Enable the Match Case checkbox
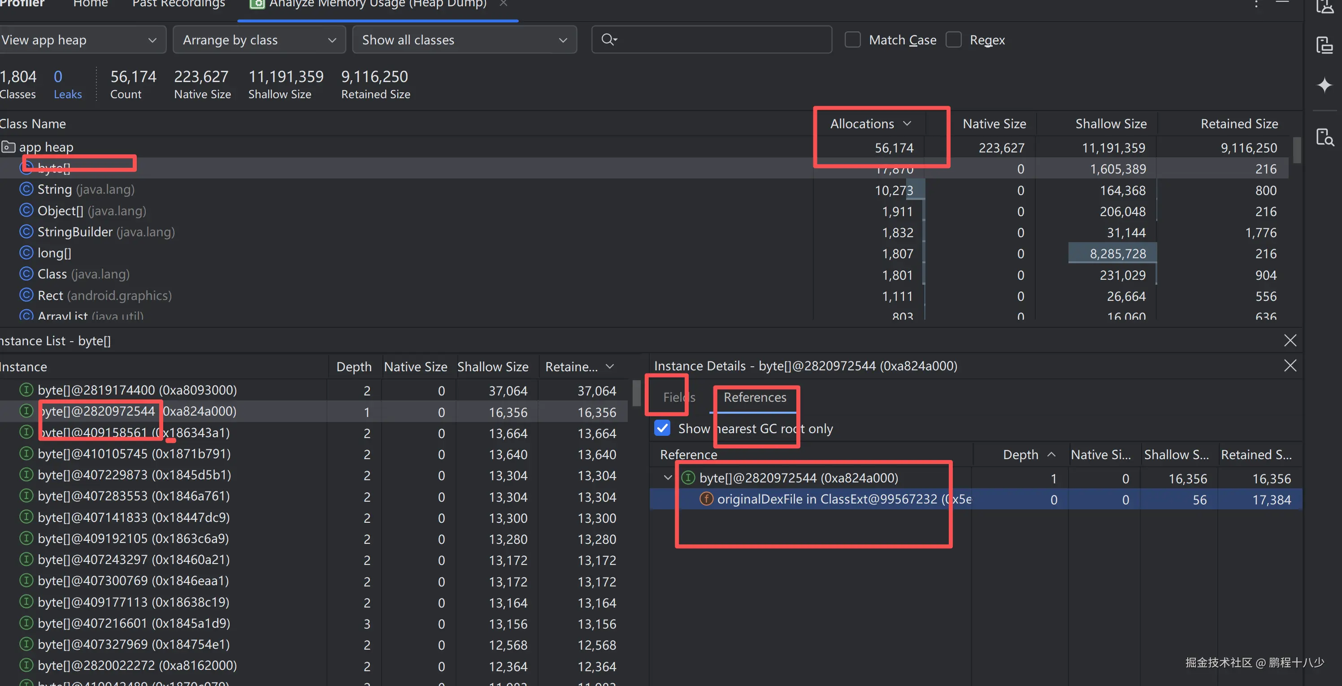 (x=852, y=40)
